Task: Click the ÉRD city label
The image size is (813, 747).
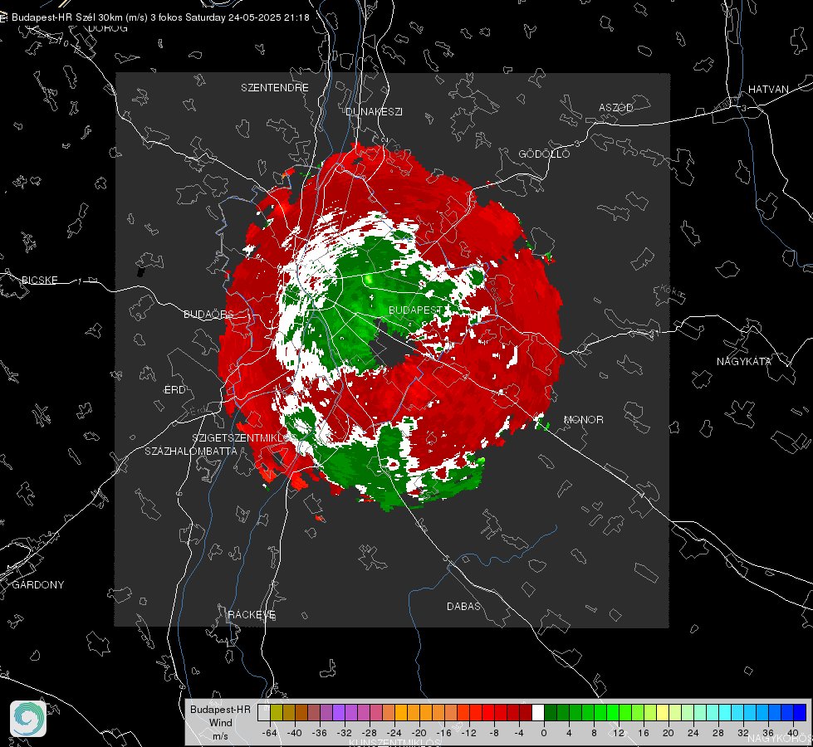Action: click(x=174, y=390)
